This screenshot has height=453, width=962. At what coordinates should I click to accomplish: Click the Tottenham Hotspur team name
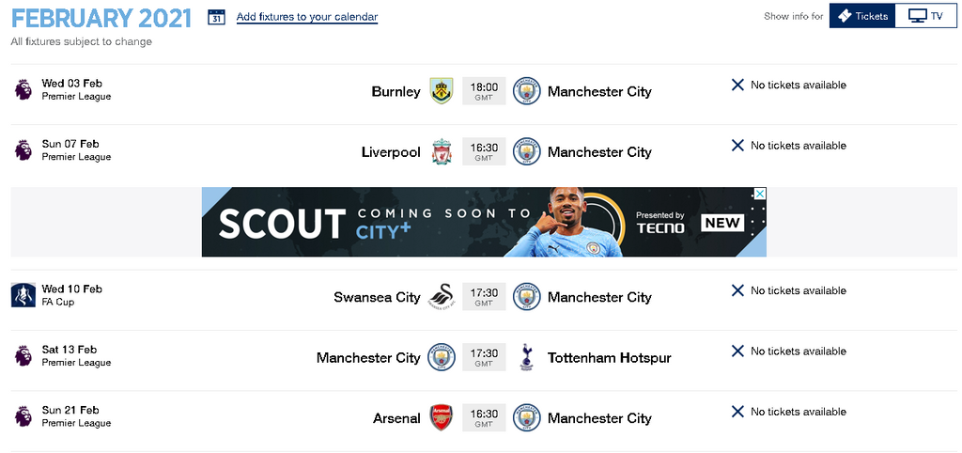(609, 358)
